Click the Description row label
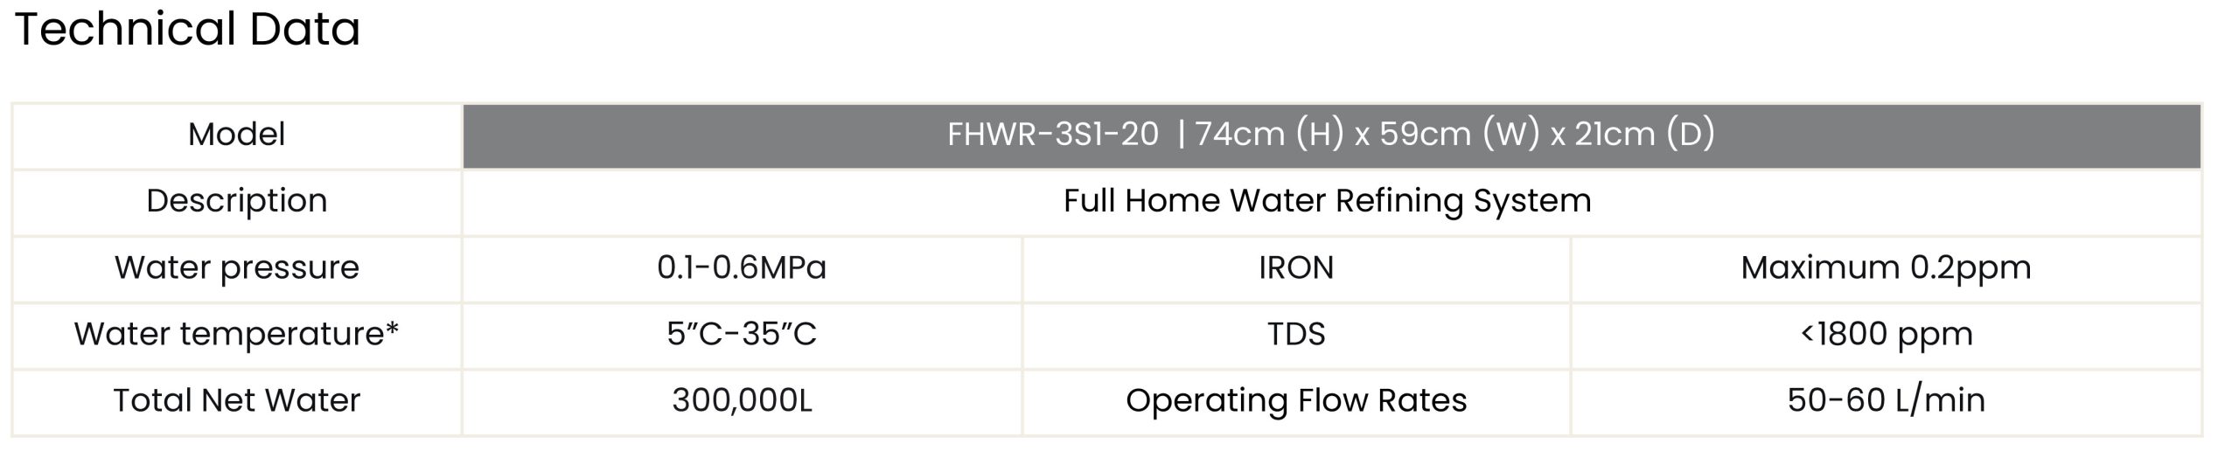2239x465 pixels. pyautogui.click(x=236, y=201)
